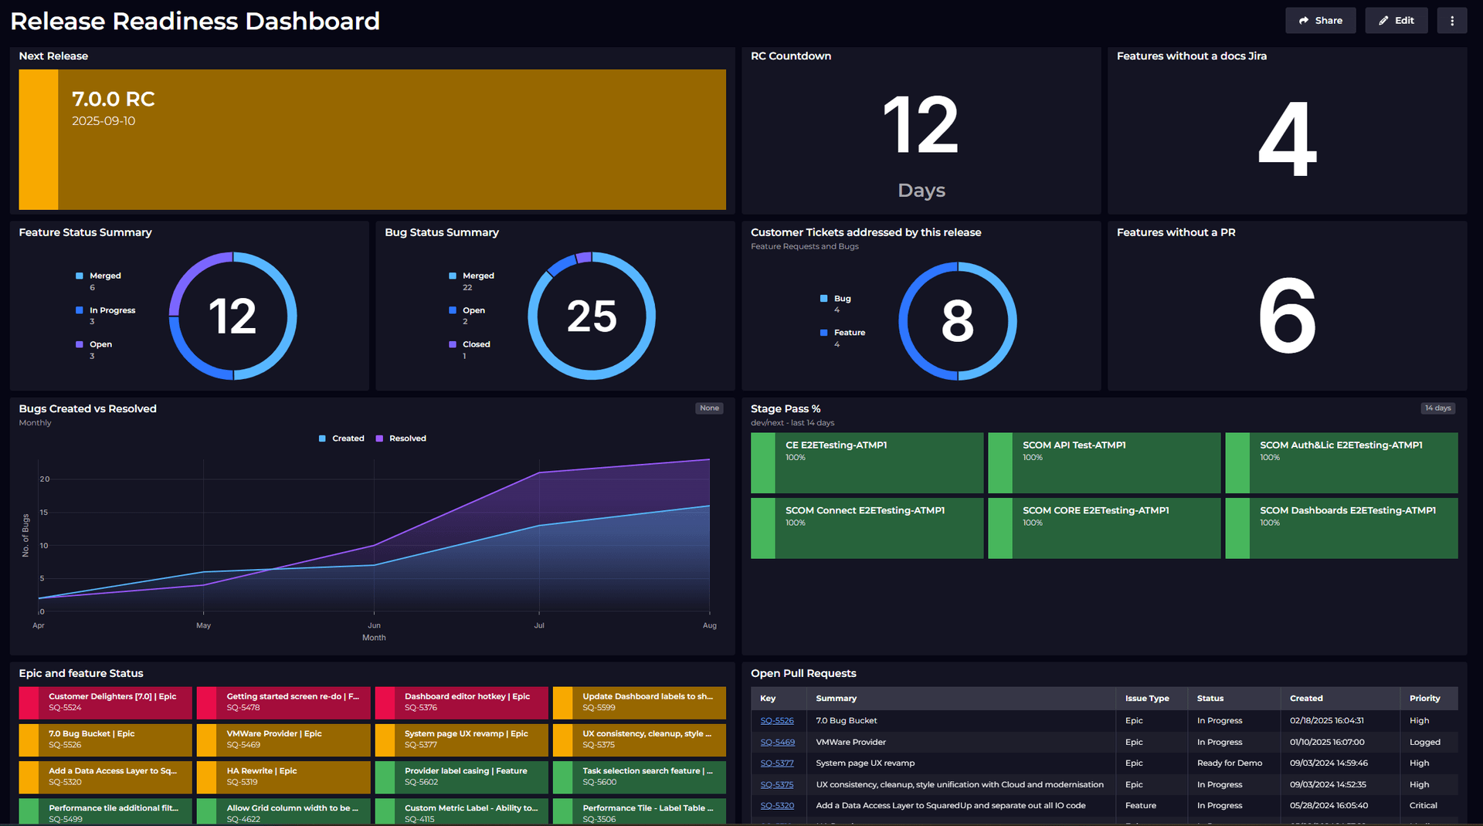Open the SQ-5469 issue link
This screenshot has height=826, width=1483.
[x=777, y=742]
